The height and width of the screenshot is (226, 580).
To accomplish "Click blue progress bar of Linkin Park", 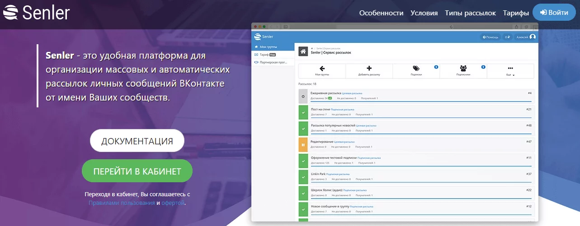I will 421,182.
